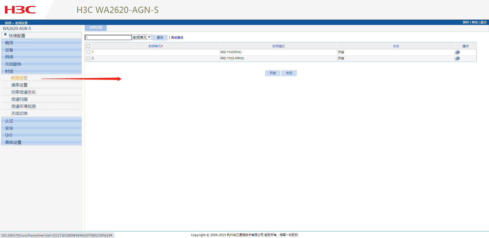Expand the 网络 menu section
The image size is (489, 238).
pyautogui.click(x=41, y=57)
